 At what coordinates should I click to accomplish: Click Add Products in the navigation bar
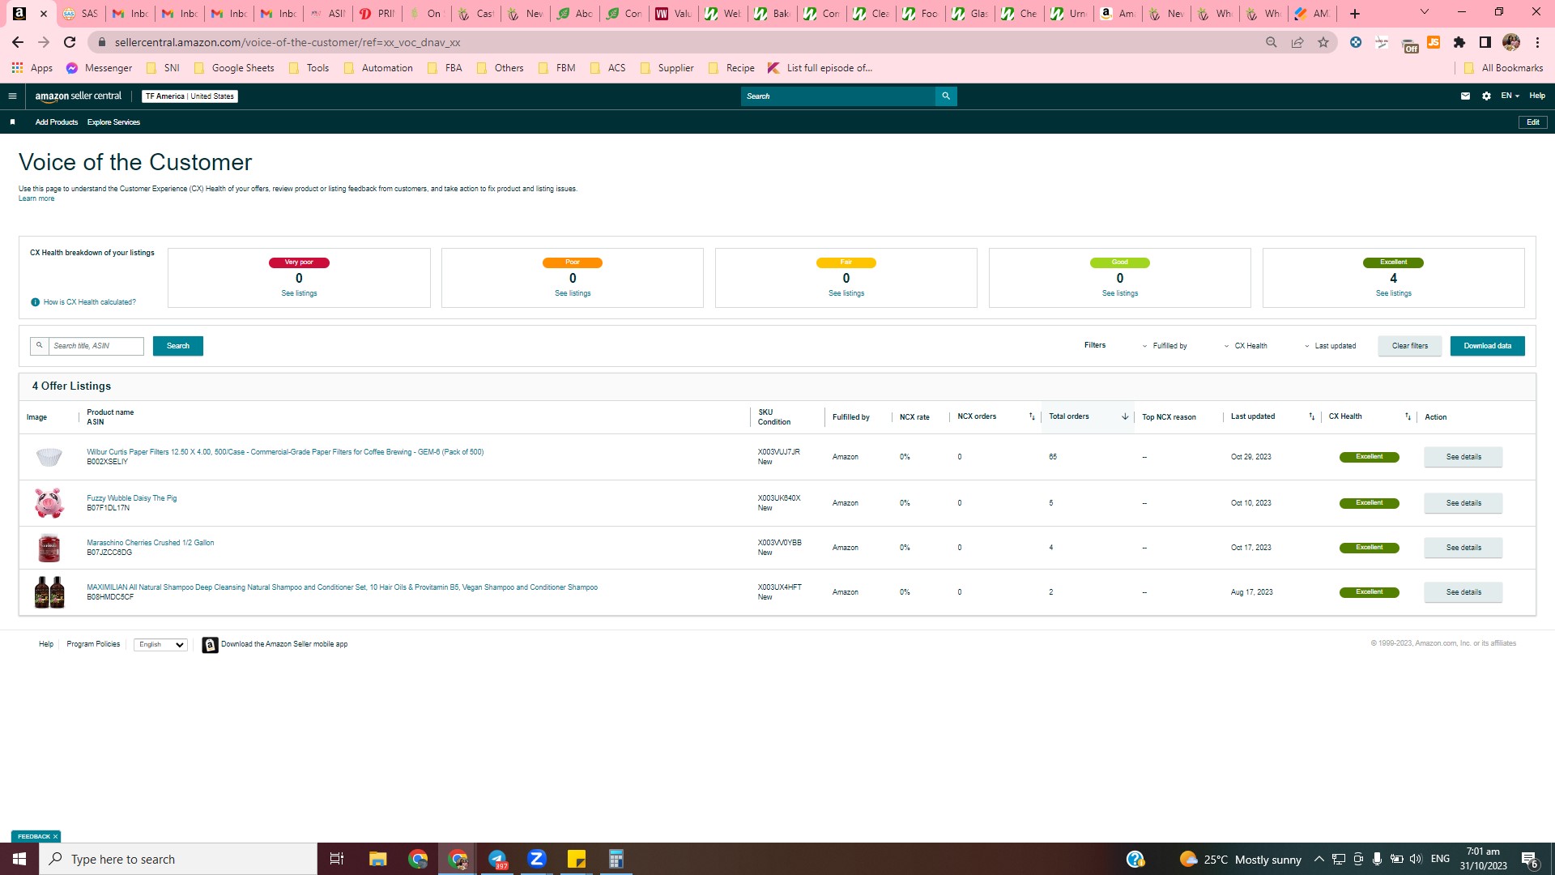click(57, 122)
